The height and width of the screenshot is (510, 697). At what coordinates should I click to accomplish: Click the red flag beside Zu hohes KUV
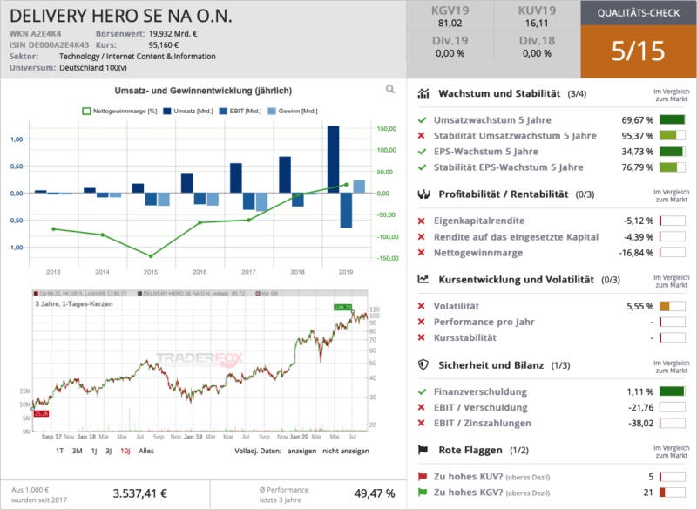(423, 477)
